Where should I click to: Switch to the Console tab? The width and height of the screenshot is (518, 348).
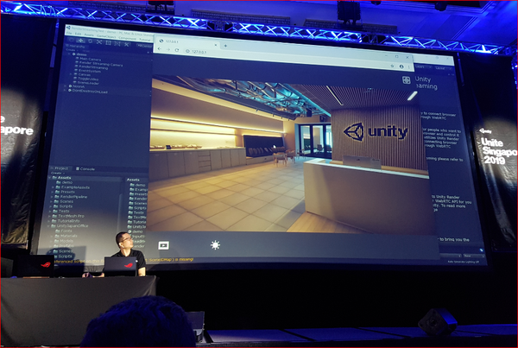(85, 169)
